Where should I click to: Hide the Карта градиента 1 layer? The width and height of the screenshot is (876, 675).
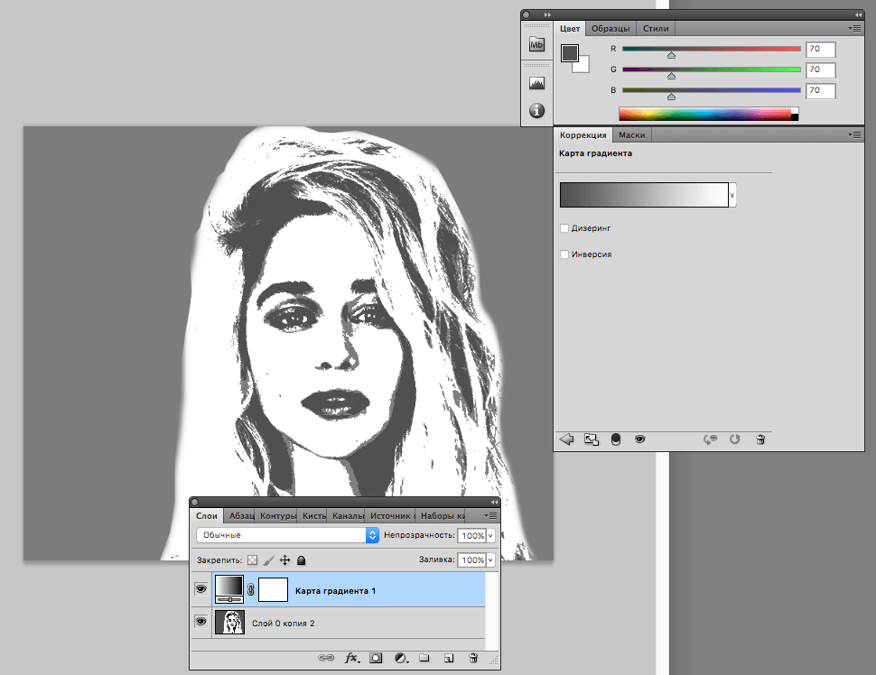coord(200,590)
